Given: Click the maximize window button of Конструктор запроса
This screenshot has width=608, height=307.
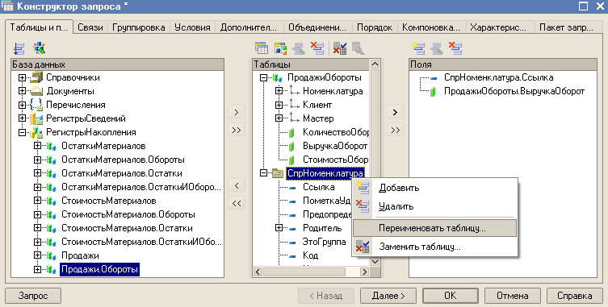Looking at the screenshot, I should (583, 6).
